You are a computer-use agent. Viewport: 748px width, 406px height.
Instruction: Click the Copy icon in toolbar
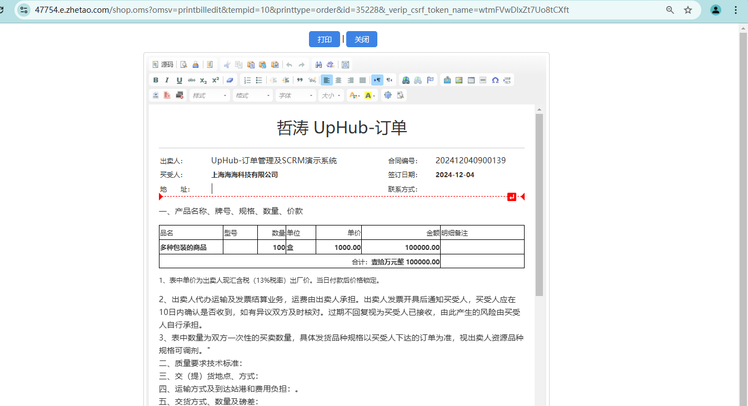238,64
